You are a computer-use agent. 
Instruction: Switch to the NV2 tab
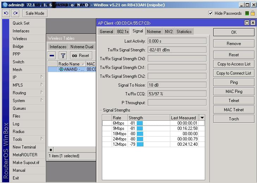pyautogui.click(x=169, y=32)
